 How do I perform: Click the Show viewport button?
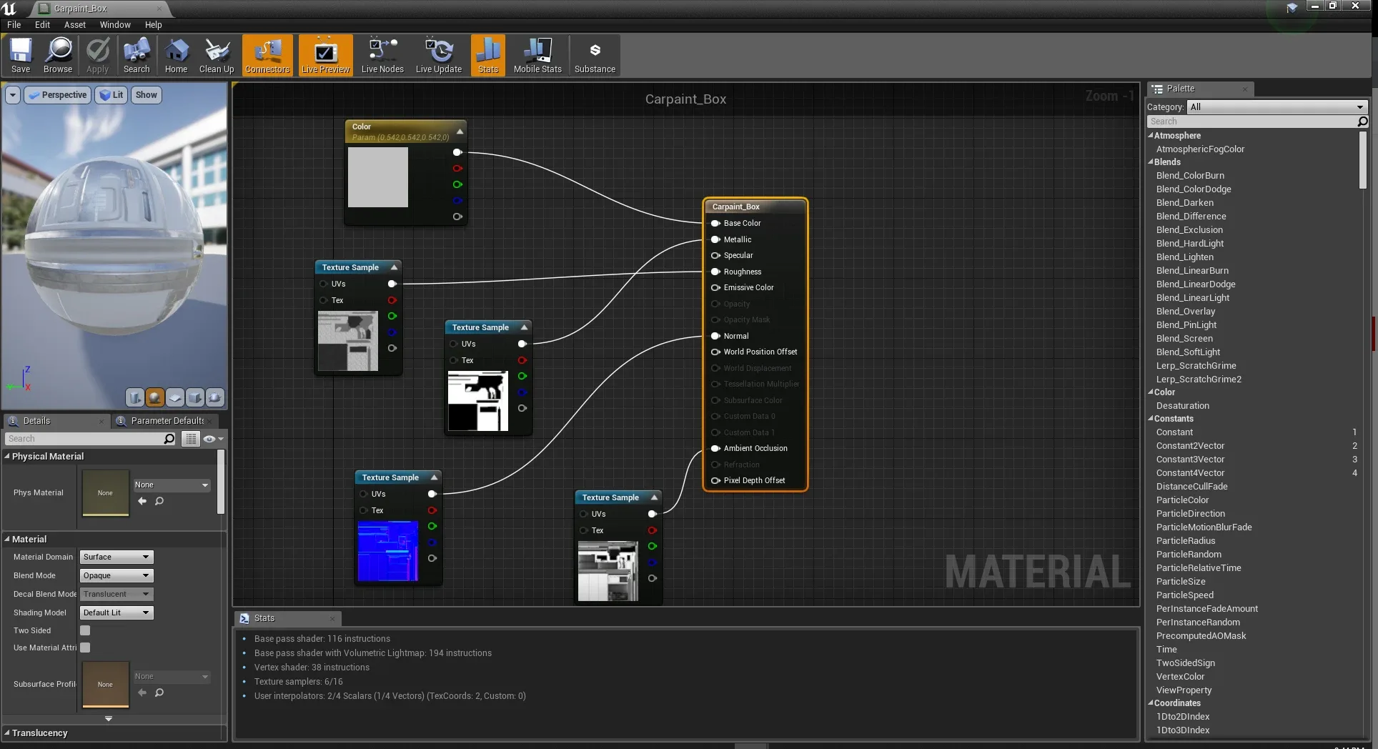(x=146, y=95)
